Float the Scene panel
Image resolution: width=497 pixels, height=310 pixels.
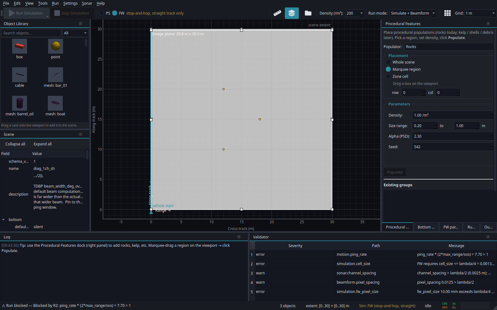(80, 134)
